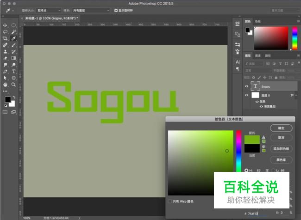The height and width of the screenshot is (220, 301).
Task: Reset default foreground and background colors
Action: 6,105
